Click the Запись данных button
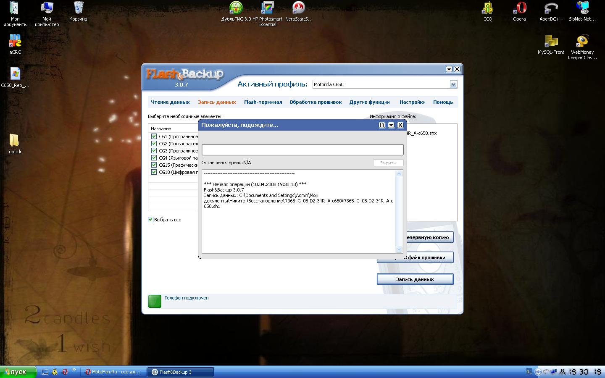This screenshot has height=378, width=605. (x=415, y=279)
